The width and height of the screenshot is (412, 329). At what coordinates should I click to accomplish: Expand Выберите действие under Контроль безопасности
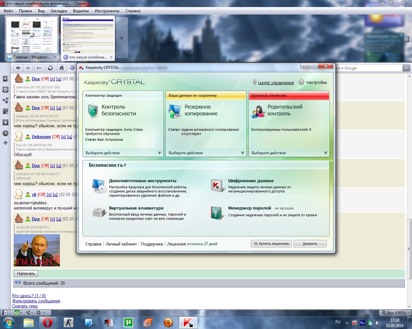pos(124,153)
